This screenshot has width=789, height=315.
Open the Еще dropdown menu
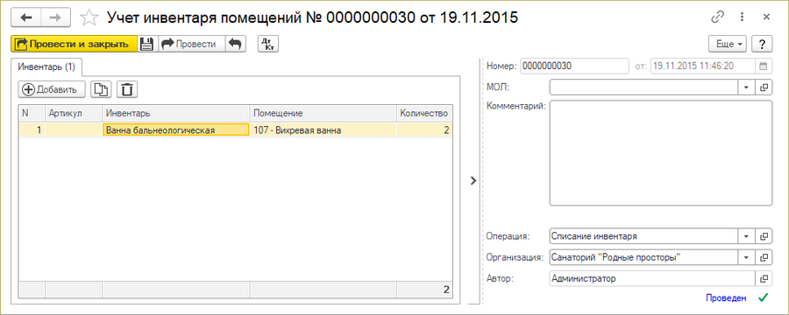coord(728,45)
